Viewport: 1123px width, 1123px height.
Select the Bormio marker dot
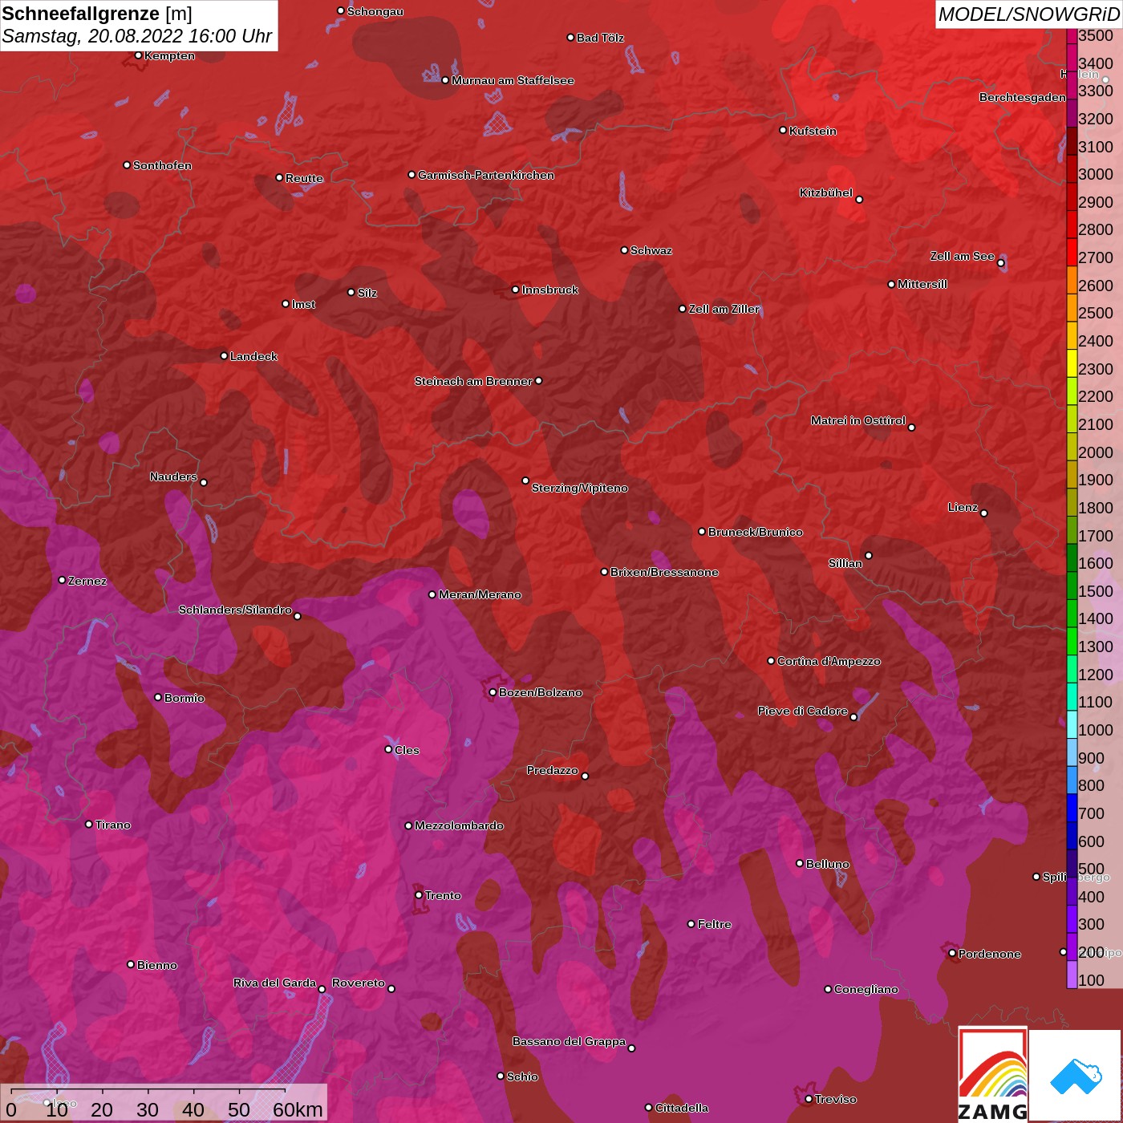point(158,697)
